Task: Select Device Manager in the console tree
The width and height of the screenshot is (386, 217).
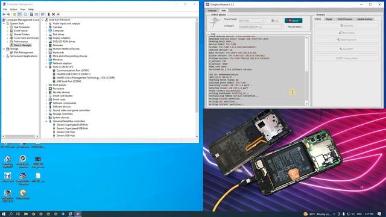Action: 22,45
